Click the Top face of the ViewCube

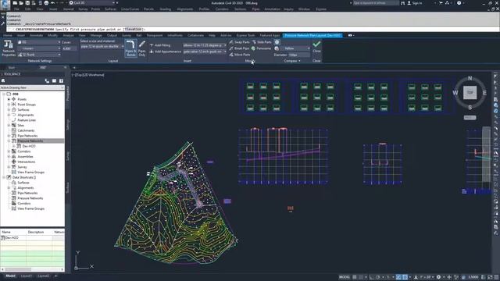click(470, 92)
